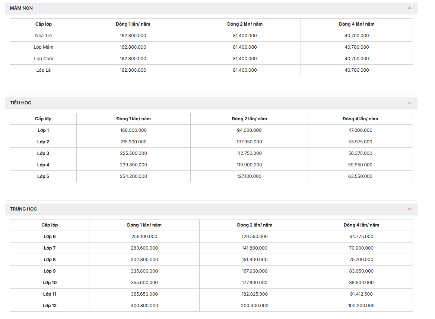Click the TIỂU HỌC accordion header
The image size is (435, 319).
(x=211, y=103)
